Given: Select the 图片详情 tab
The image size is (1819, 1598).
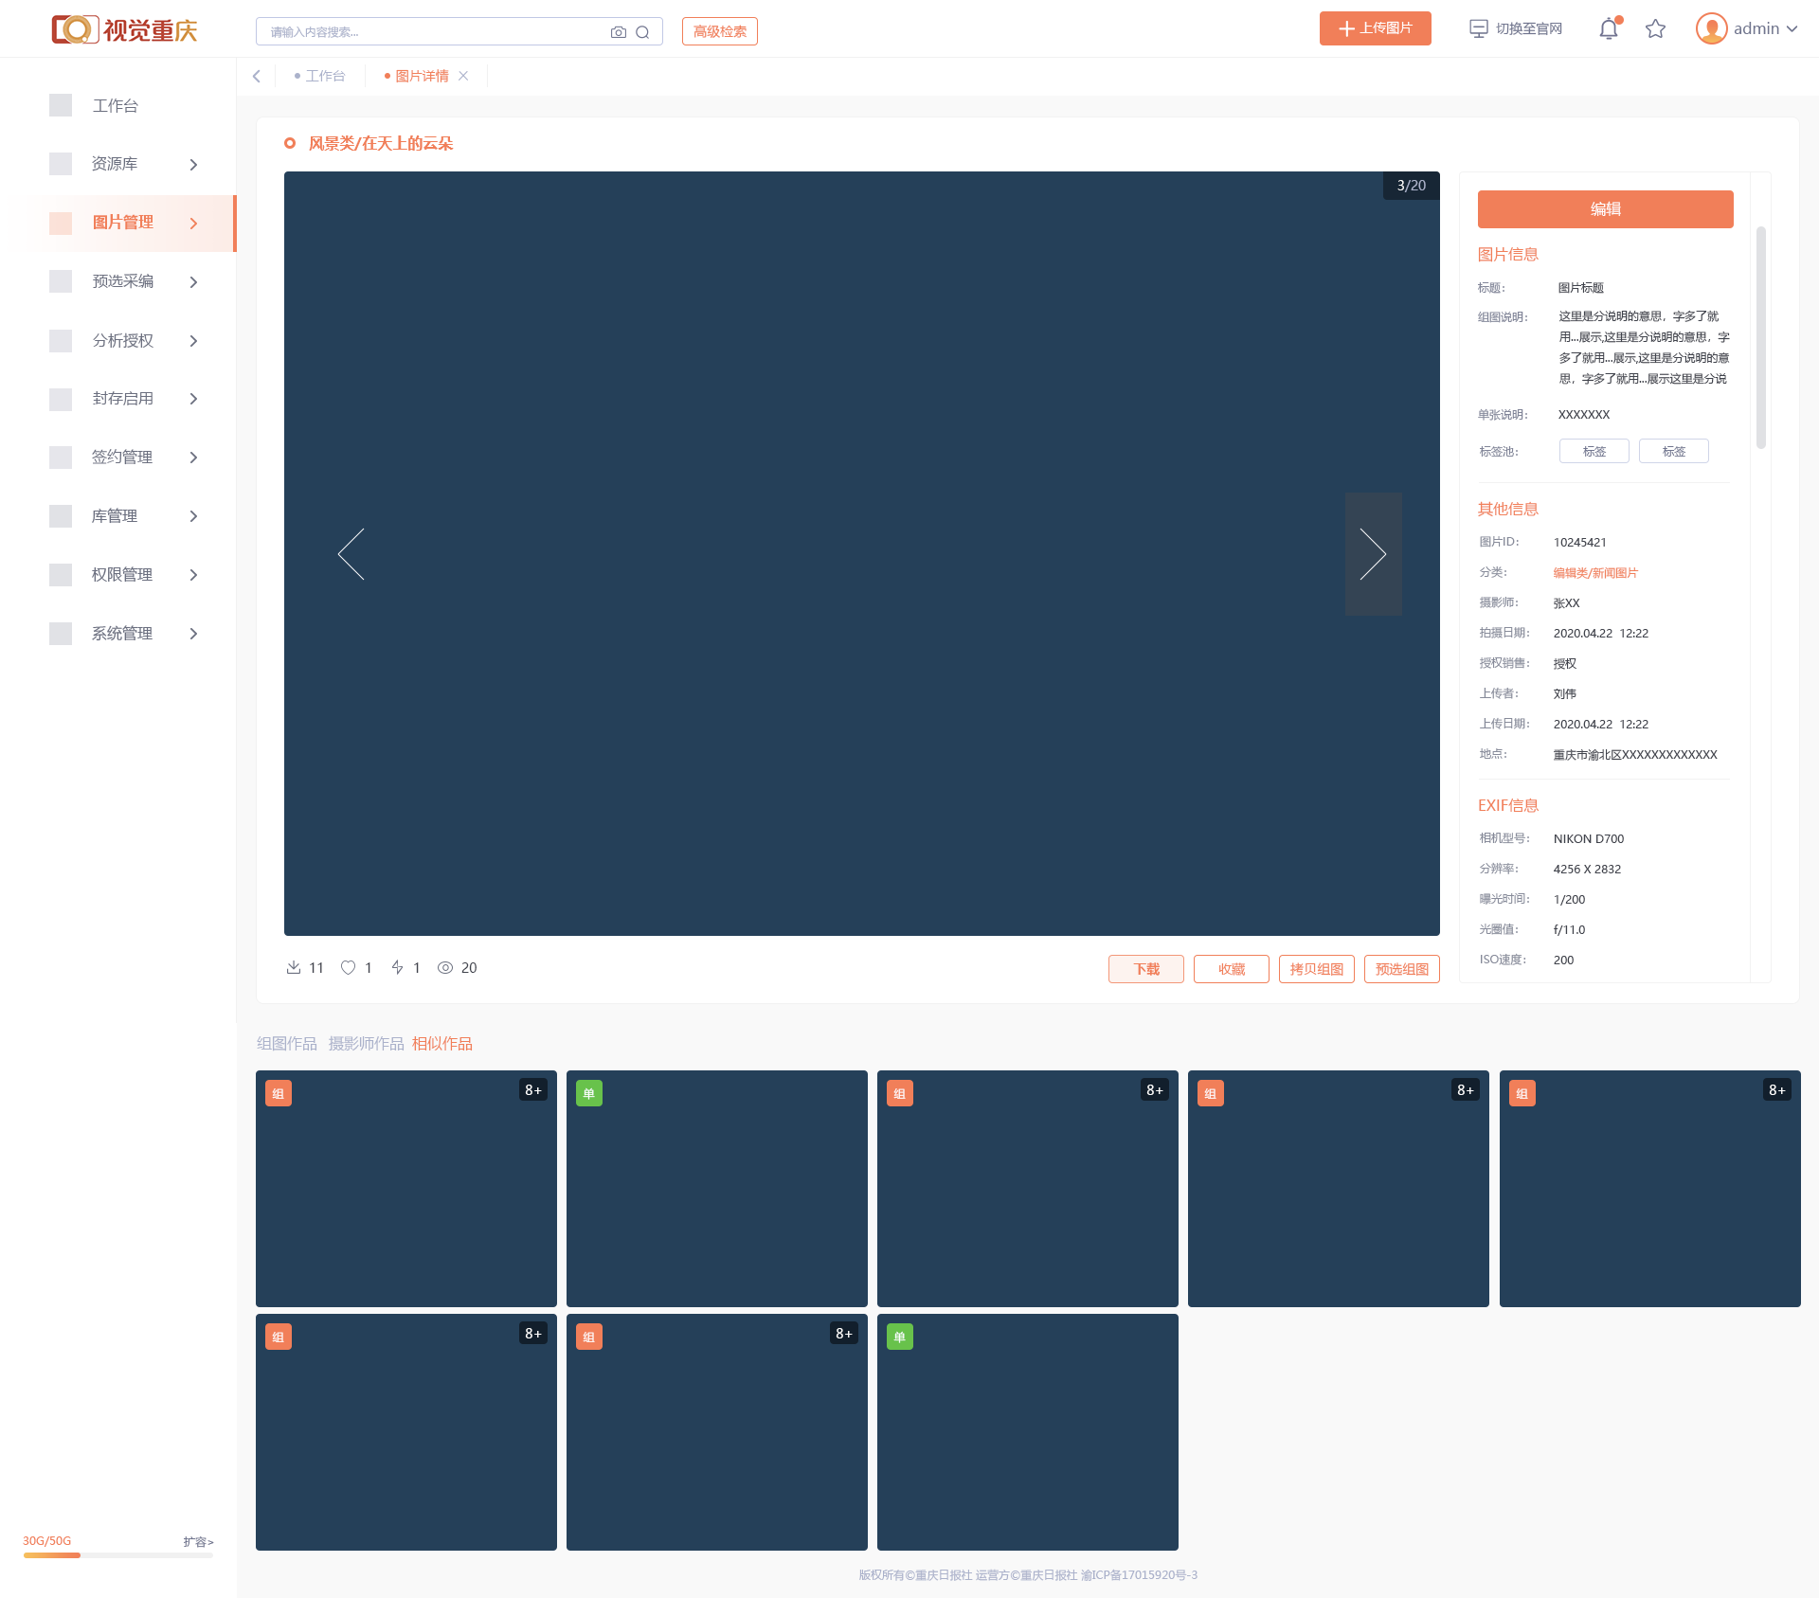Looking at the screenshot, I should click(417, 76).
